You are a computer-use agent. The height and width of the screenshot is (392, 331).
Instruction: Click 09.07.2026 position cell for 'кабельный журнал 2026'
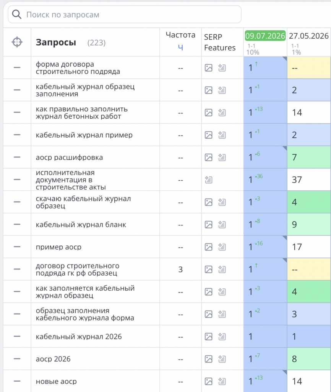tap(265, 336)
